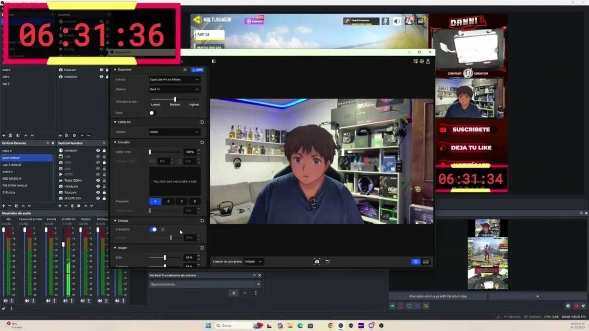Remove the selected vertical scene
The image size is (589, 331).
tap(10, 205)
